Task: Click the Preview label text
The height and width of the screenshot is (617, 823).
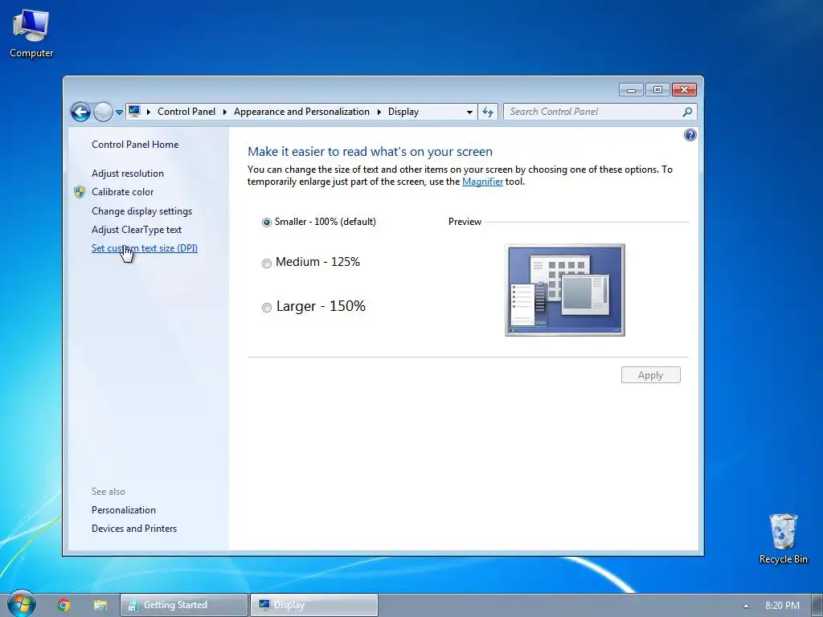Action: point(465,222)
